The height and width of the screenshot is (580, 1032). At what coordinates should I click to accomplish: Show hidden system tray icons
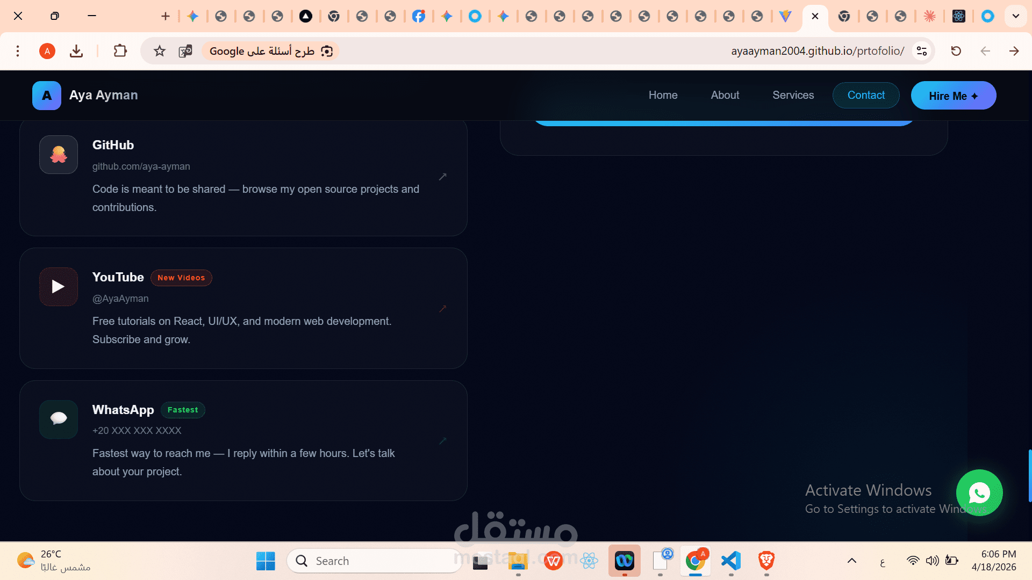coord(852,561)
